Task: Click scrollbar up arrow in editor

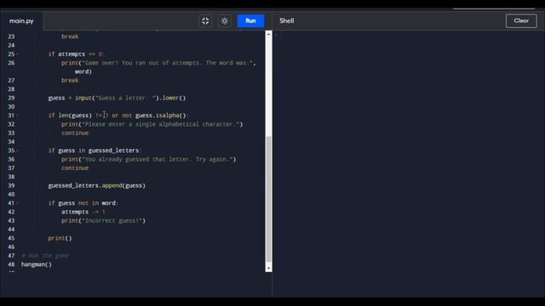Action: coord(268,34)
